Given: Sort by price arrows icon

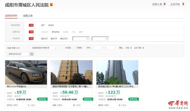Looking at the screenshot, I should [x=131, y=48].
